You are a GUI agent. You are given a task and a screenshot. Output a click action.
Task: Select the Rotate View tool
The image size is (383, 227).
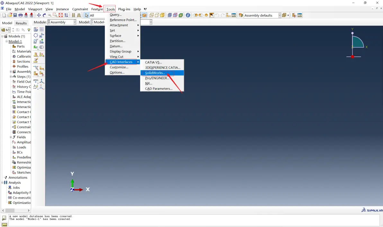[44, 15]
